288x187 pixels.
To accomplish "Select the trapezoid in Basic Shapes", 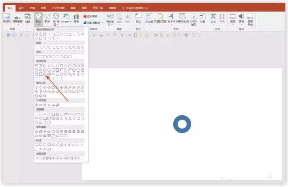I will coord(62,66).
